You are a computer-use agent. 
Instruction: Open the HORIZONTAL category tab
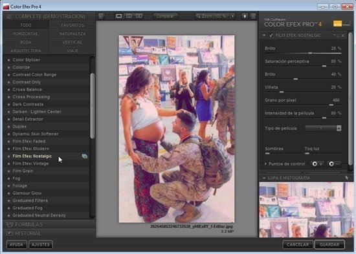point(26,34)
